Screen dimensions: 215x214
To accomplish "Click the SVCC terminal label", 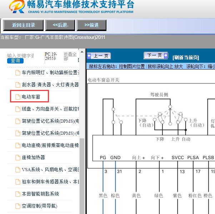I will tap(178, 158).
